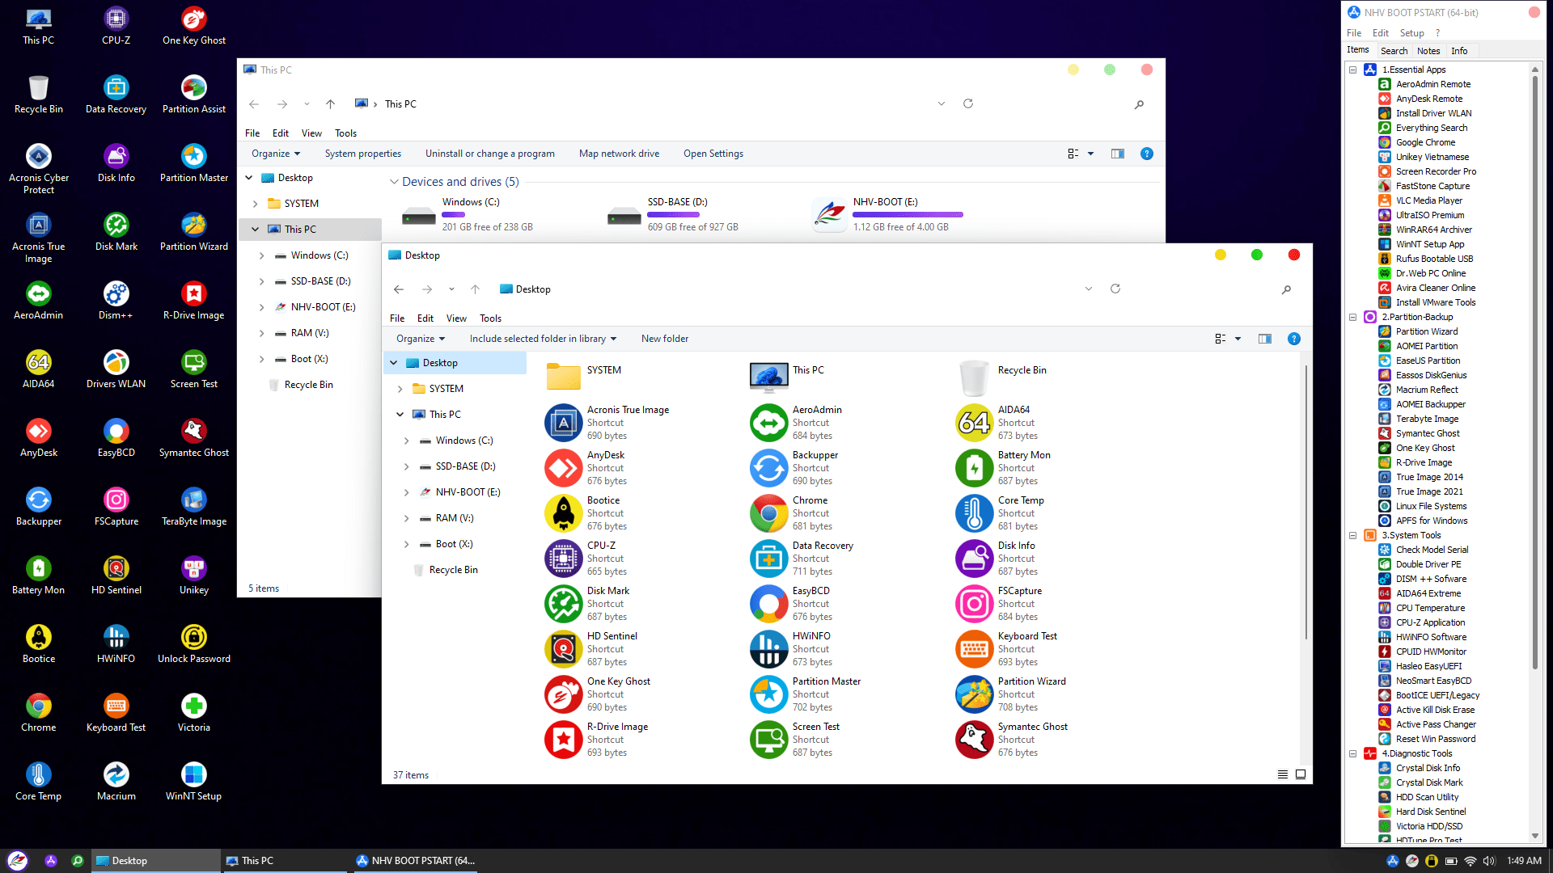Open Partition Assist desktop icon
Screen dimensions: 1553x873
[194, 95]
